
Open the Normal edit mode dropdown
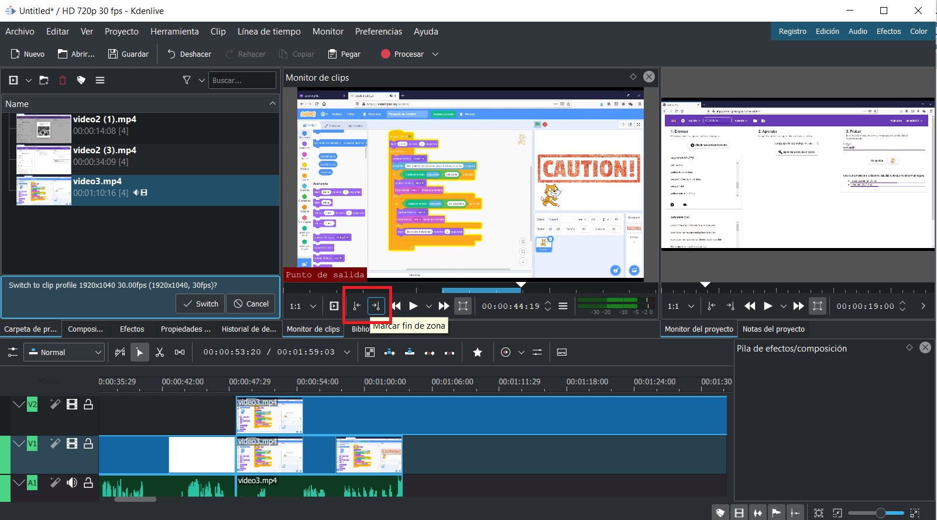point(64,352)
